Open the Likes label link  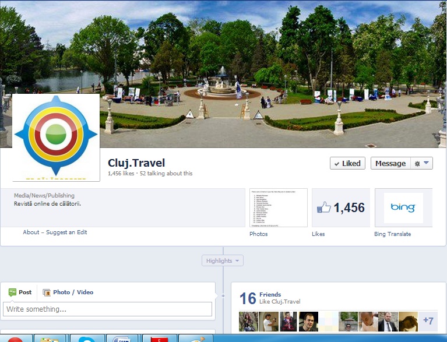(x=318, y=234)
